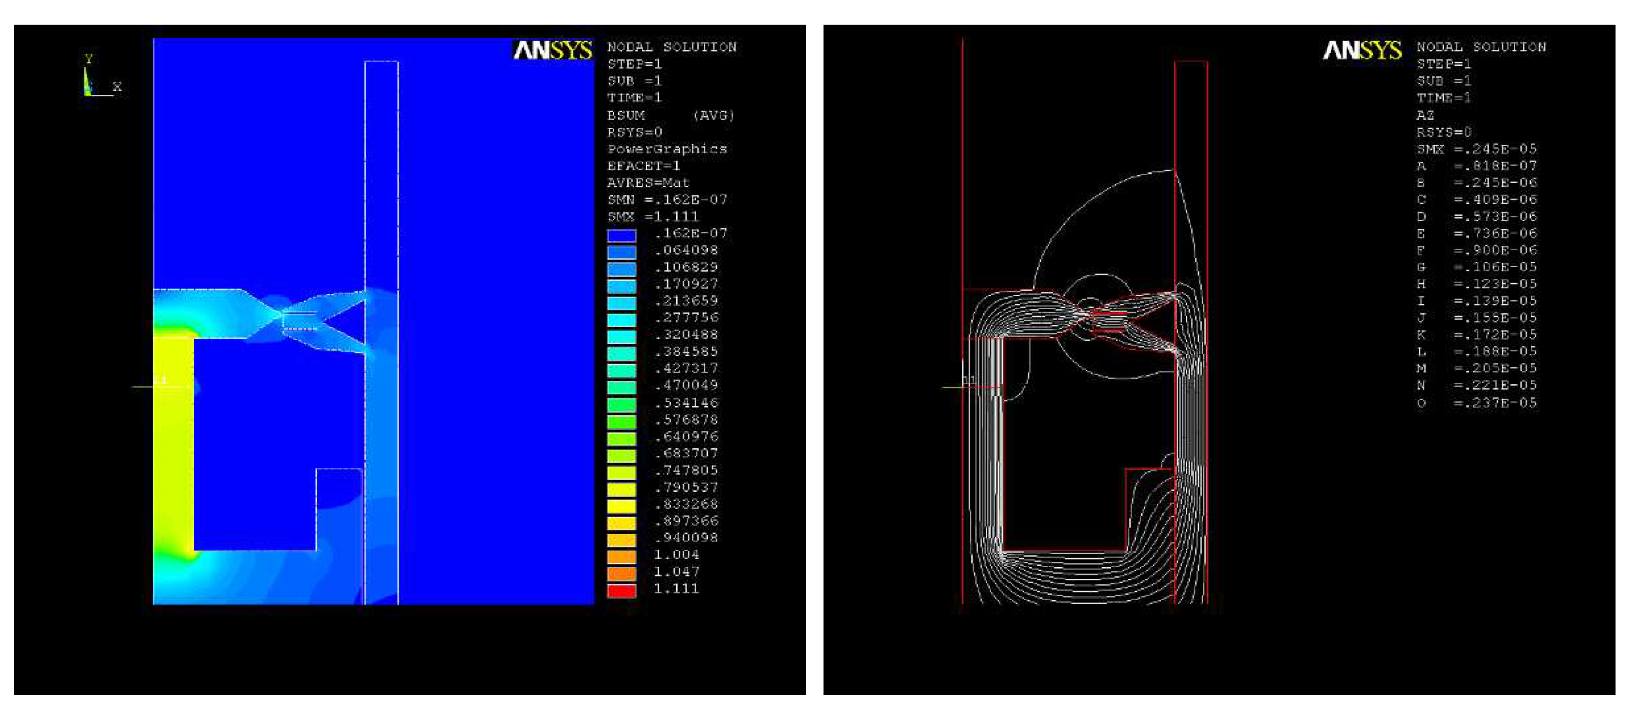Click the PowerGraphics label
The image size is (1632, 710).
pyautogui.click(x=667, y=149)
